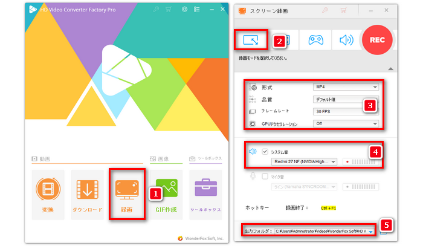
Task: Click the 品質 quality icon
Action: (x=253, y=99)
